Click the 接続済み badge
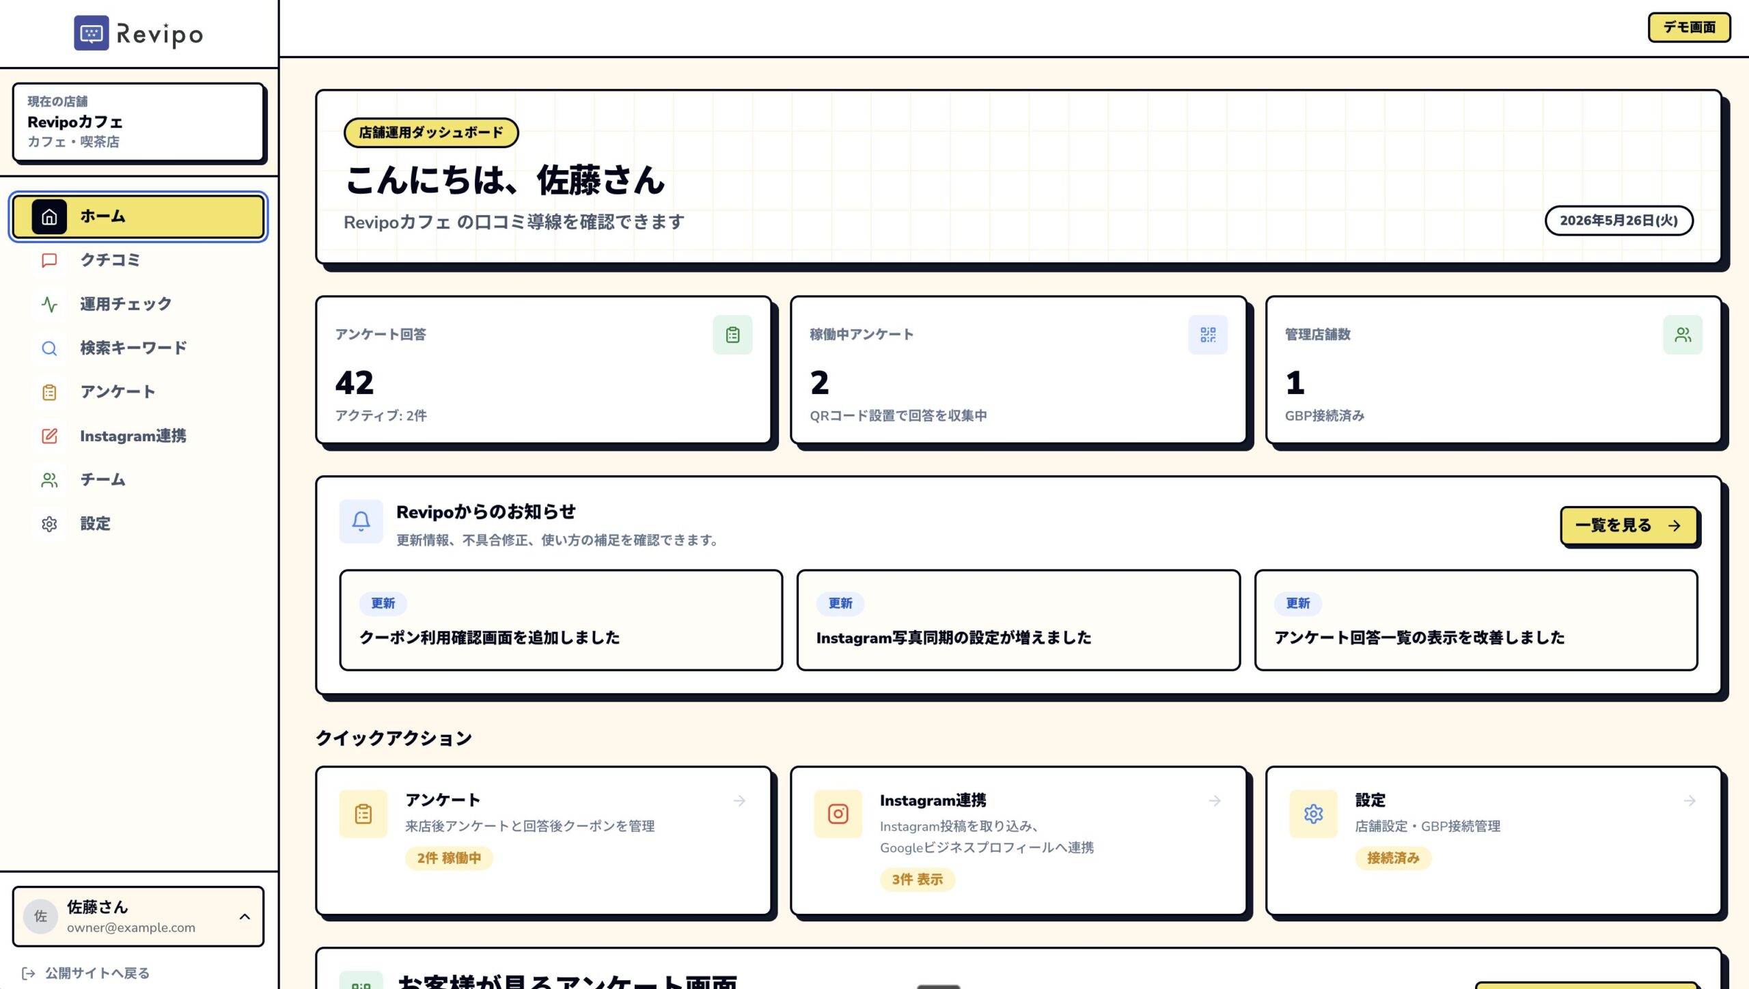1749x989 pixels. point(1393,859)
